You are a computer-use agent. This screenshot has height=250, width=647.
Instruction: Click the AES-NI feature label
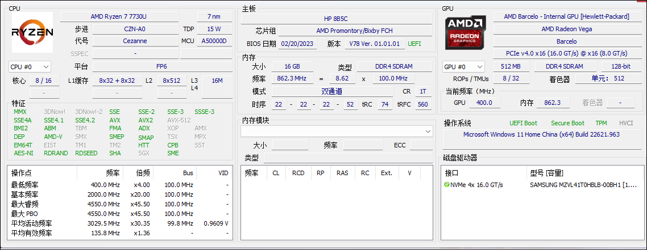pos(23,154)
